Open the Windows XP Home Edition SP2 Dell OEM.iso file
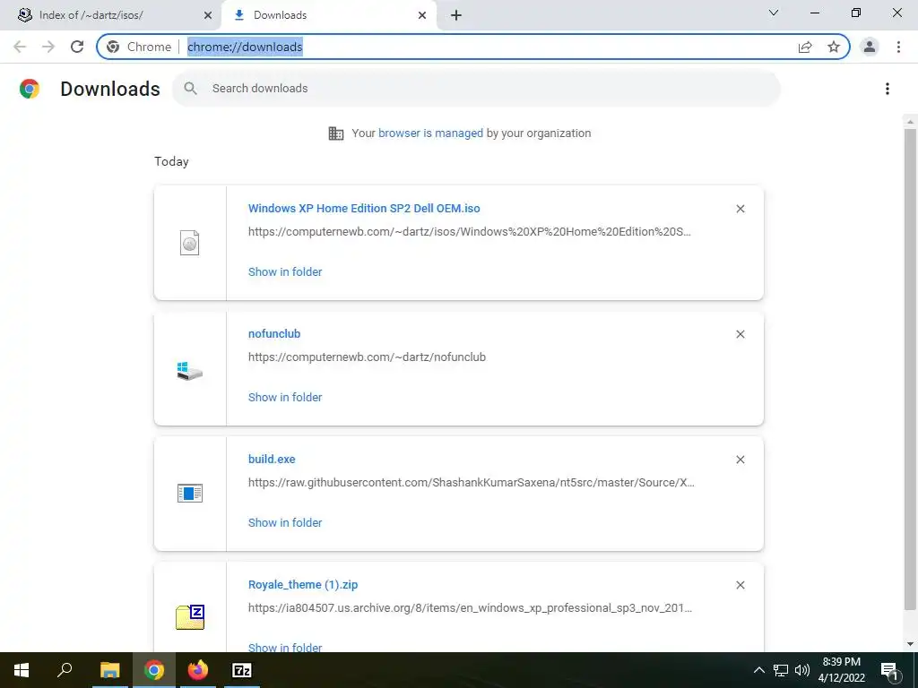The height and width of the screenshot is (688, 918). coord(364,208)
